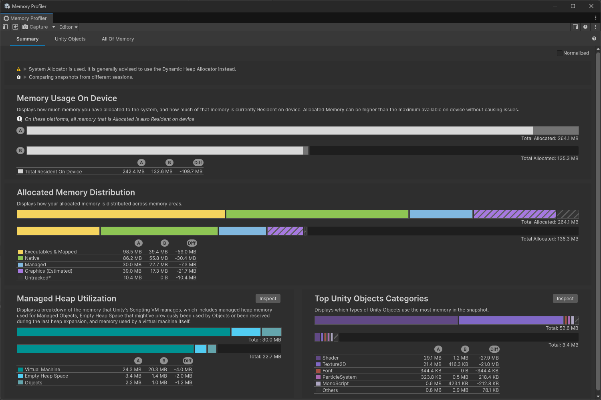The width and height of the screenshot is (601, 400).
Task: Click the blue Managed legend swatch
Action: pos(20,265)
